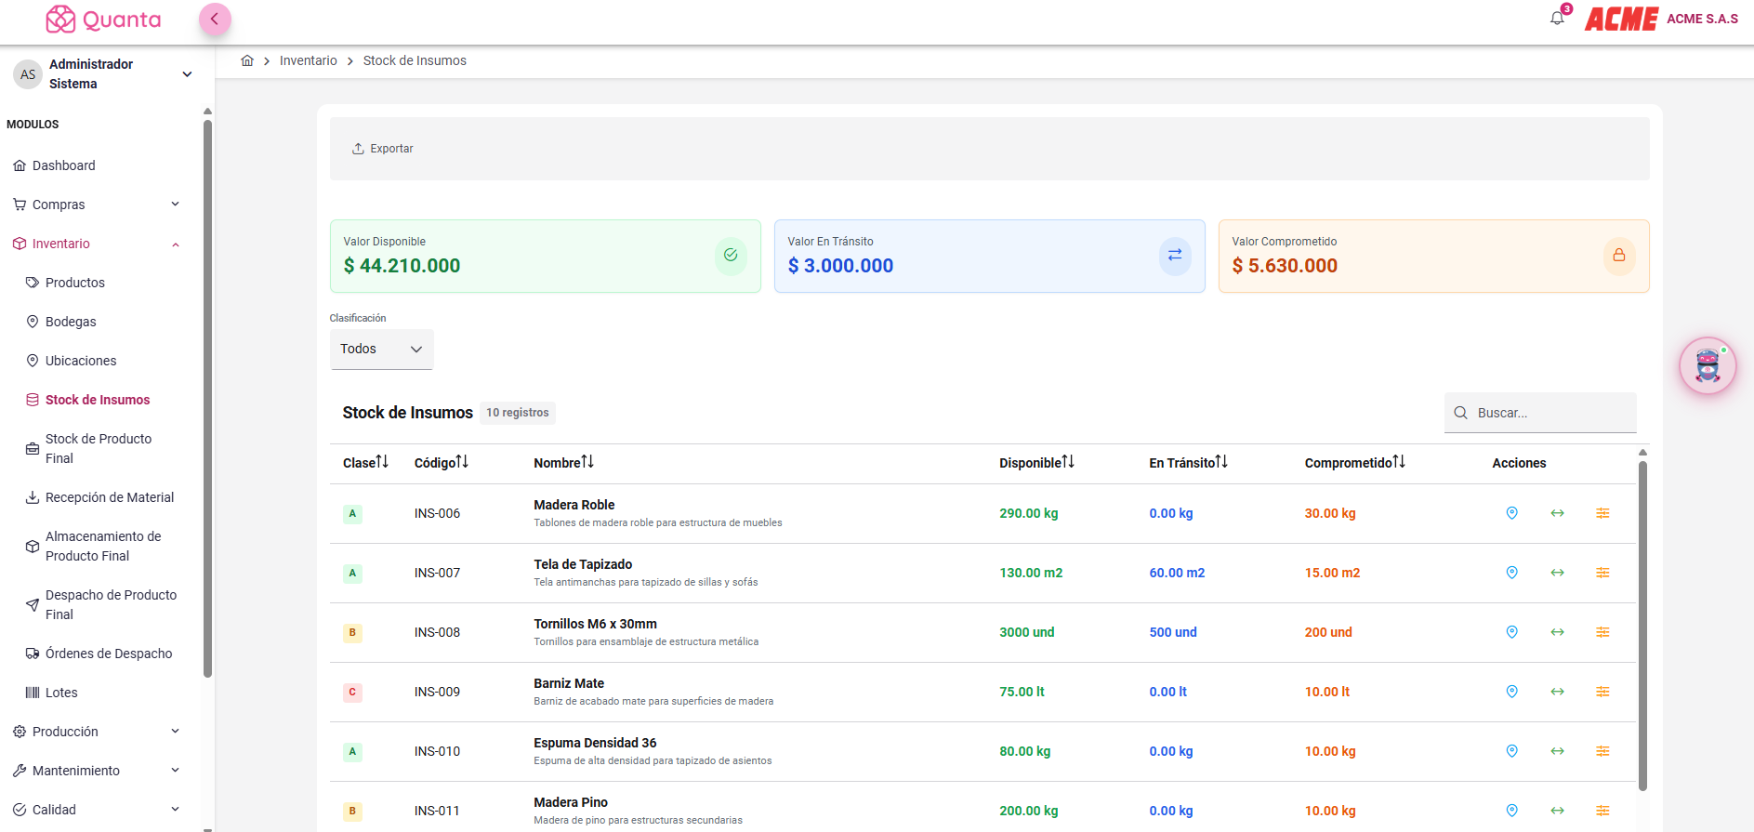This screenshot has width=1754, height=832.
Task: Focus the Buscar search field
Action: (x=1540, y=413)
